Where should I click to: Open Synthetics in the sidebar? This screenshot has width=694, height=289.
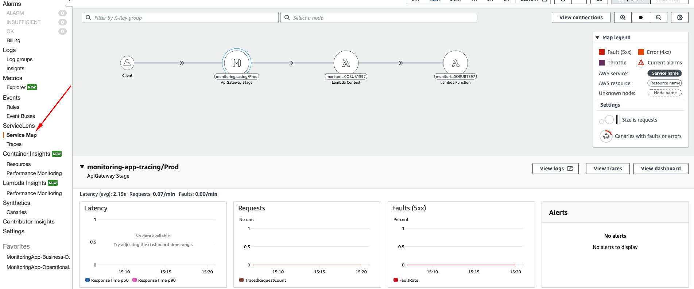coord(17,203)
